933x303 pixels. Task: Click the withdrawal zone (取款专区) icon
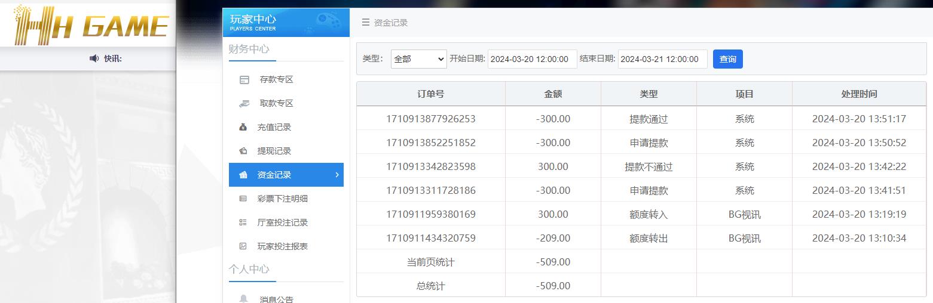(x=244, y=104)
